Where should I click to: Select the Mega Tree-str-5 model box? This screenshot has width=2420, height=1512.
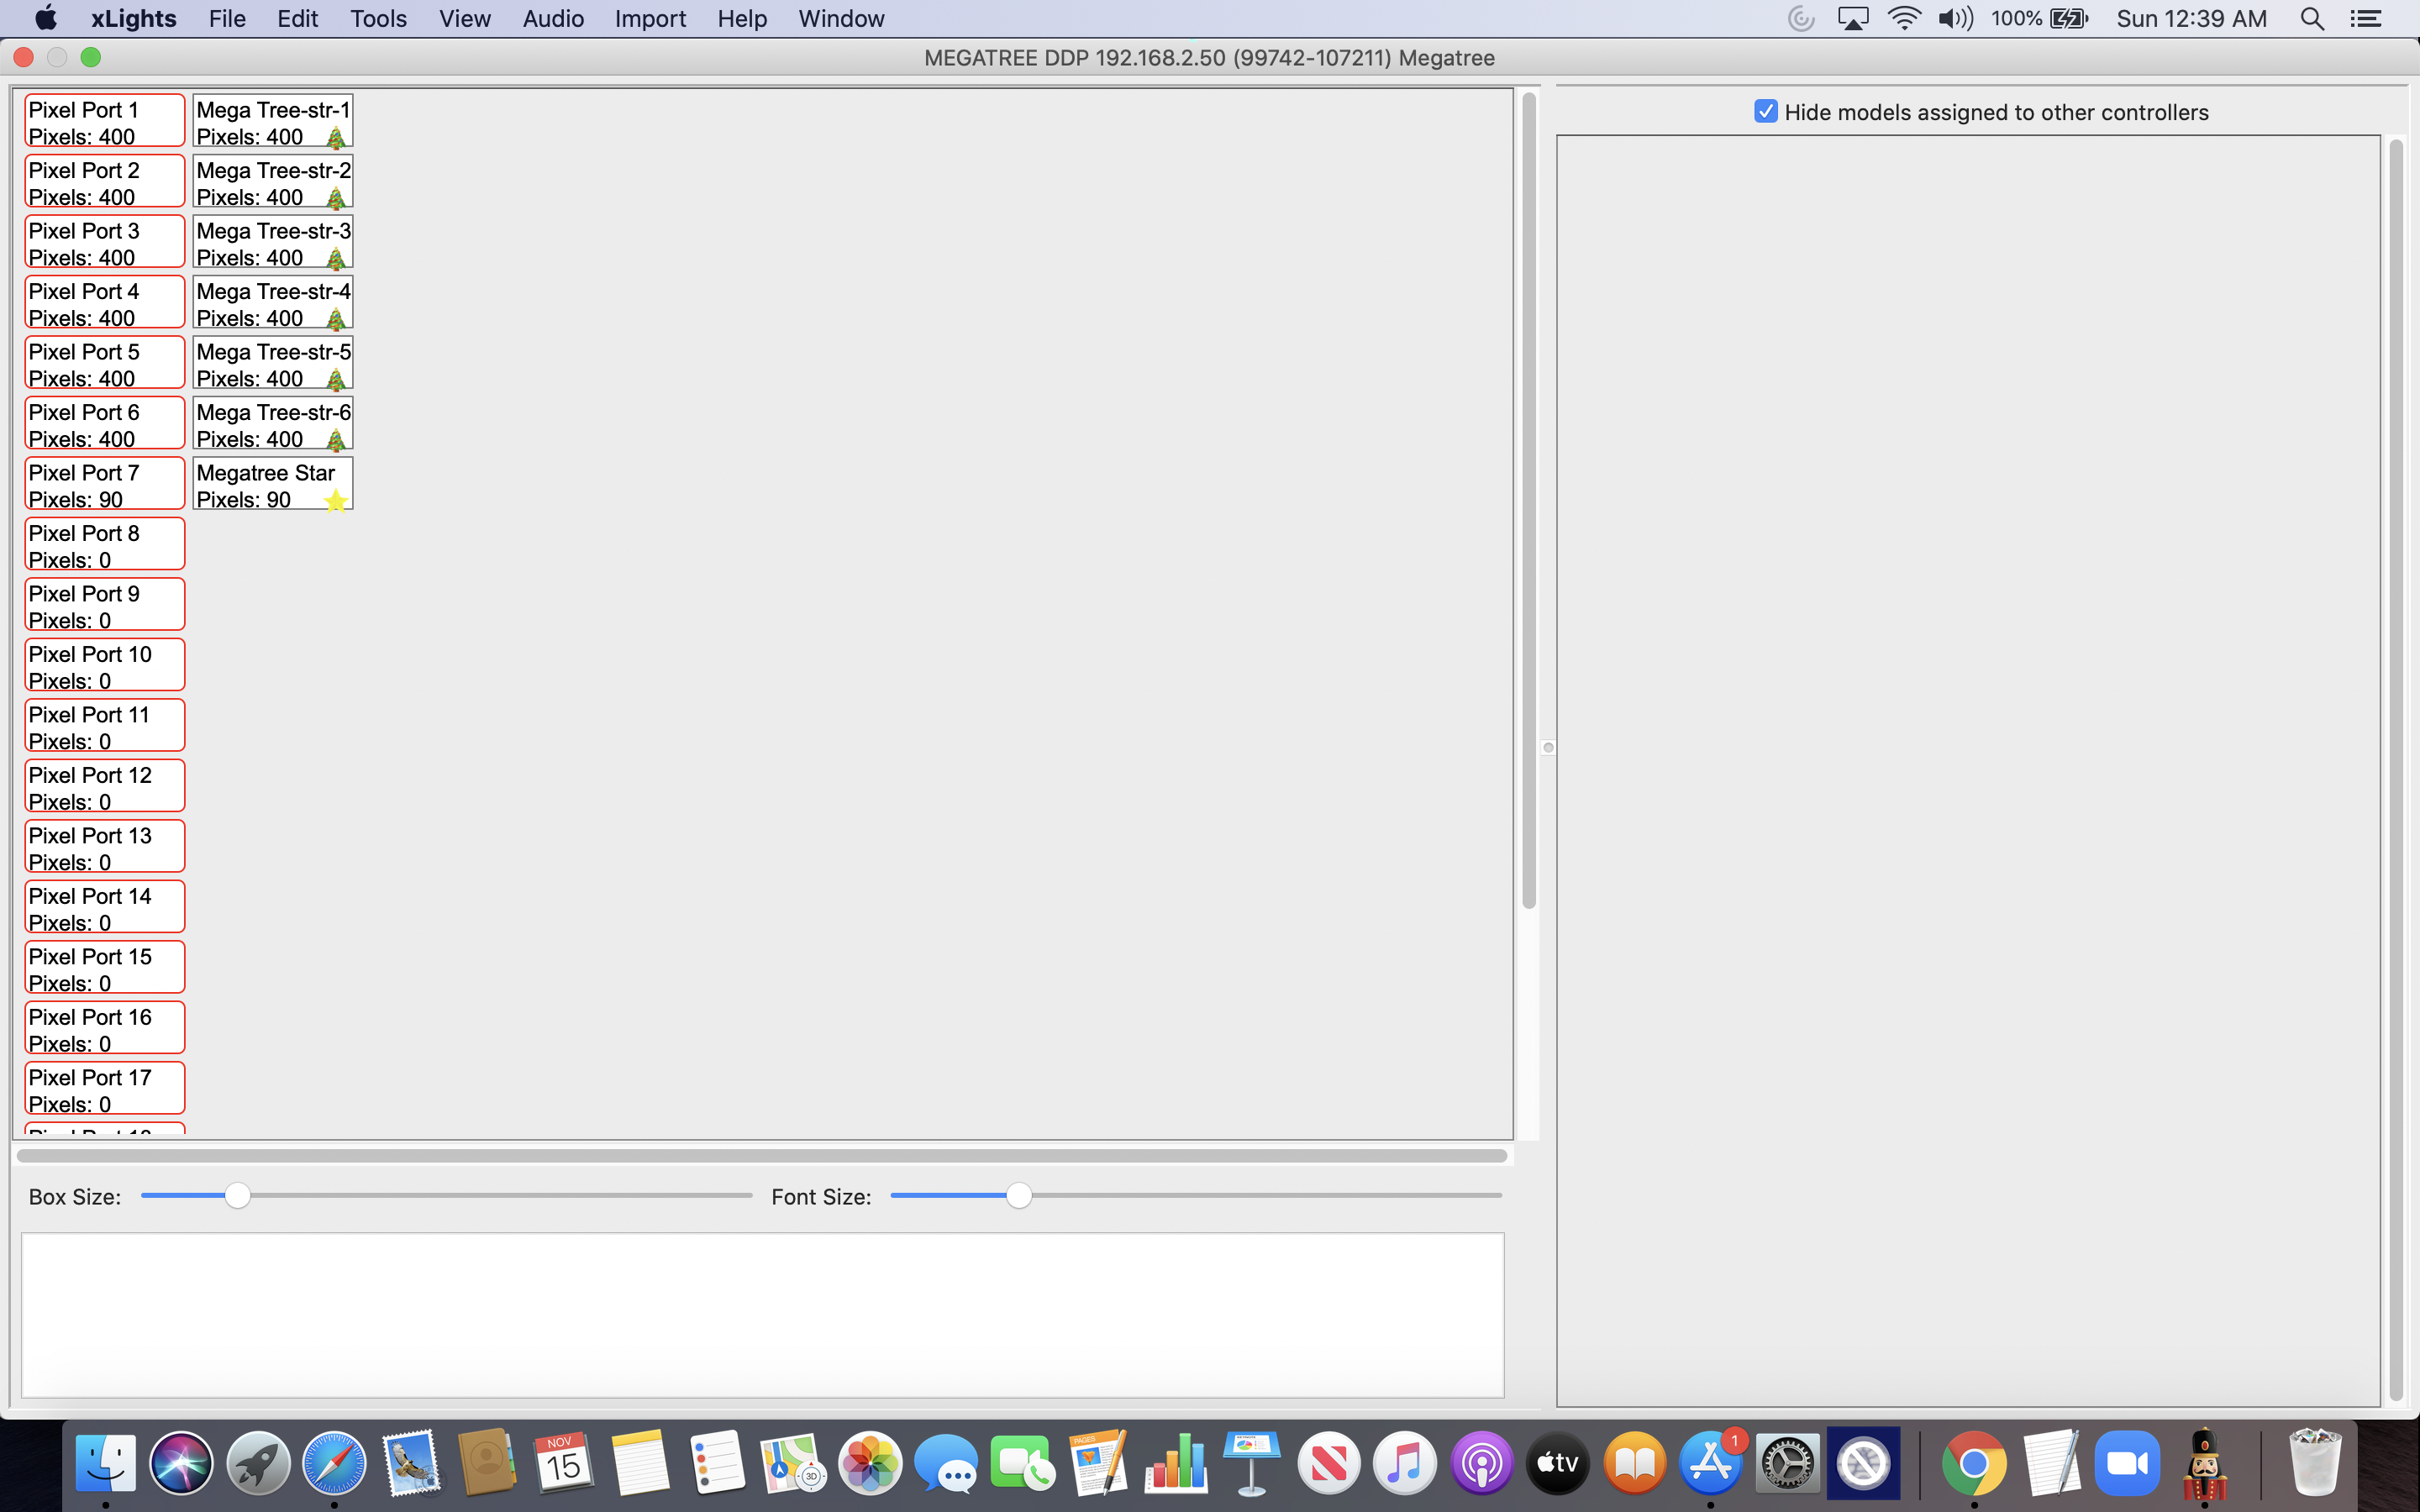point(273,364)
